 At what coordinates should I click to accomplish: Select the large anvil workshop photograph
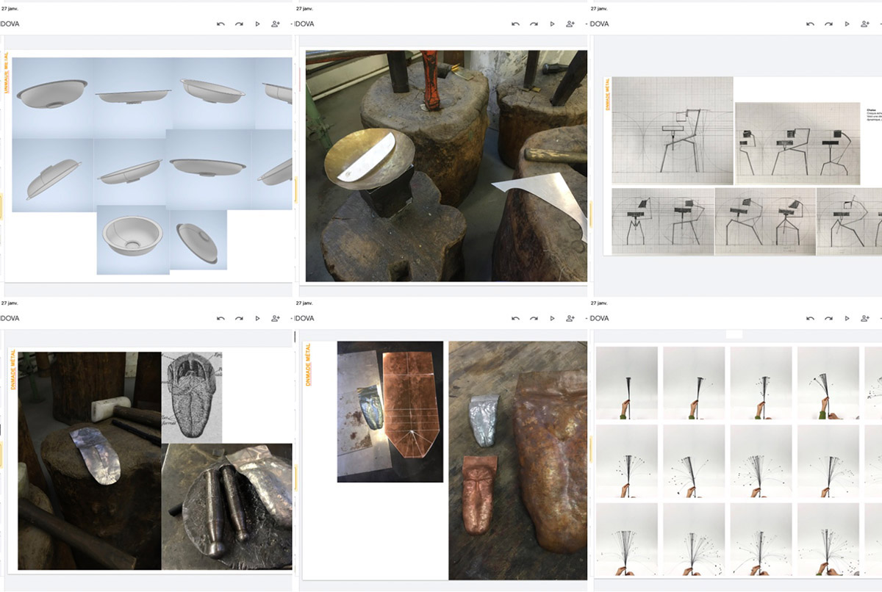pyautogui.click(x=446, y=166)
